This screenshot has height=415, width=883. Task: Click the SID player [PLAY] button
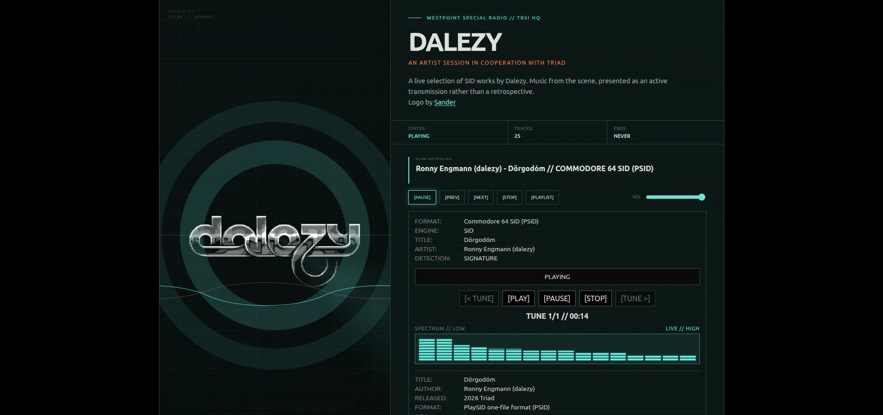(x=518, y=298)
